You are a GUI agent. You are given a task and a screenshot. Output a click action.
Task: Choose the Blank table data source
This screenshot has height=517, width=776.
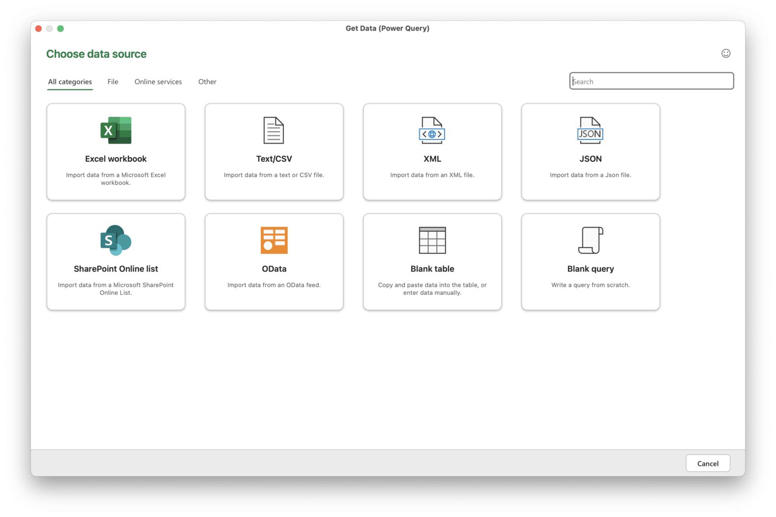tap(432, 261)
